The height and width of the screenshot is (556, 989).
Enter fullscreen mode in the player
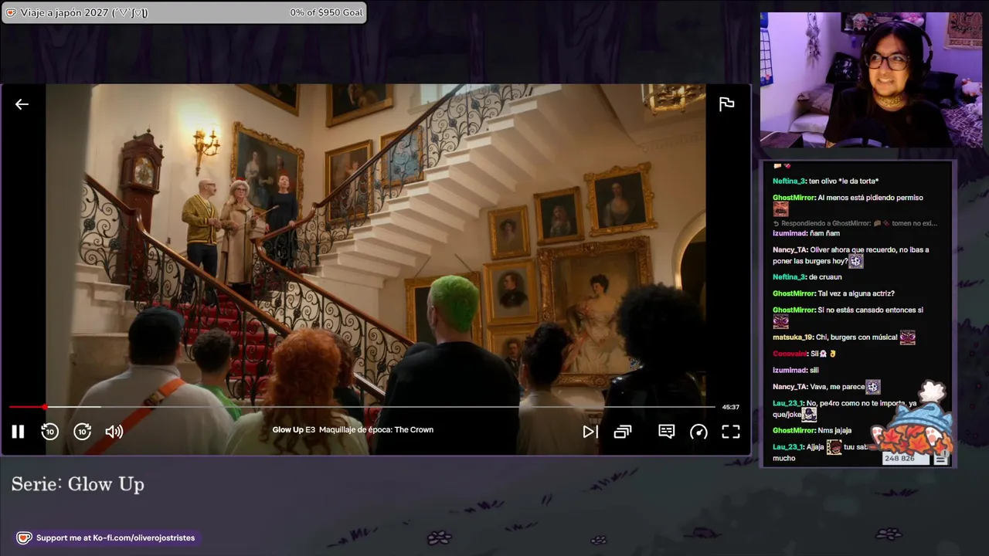coord(731,432)
